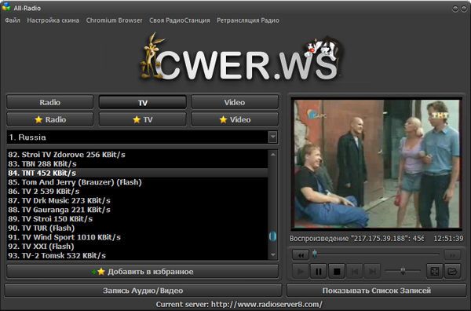Open the Настройка скина menu
This screenshot has width=471, height=311.
tap(53, 20)
